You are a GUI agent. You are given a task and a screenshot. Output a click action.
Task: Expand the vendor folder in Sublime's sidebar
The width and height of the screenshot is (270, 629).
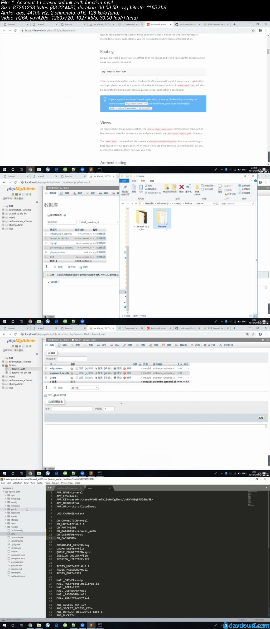tap(6, 527)
